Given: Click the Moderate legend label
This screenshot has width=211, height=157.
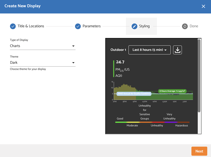Looking at the screenshot, I should (132, 126).
